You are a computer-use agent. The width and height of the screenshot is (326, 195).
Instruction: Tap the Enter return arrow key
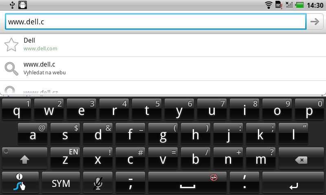click(293, 182)
